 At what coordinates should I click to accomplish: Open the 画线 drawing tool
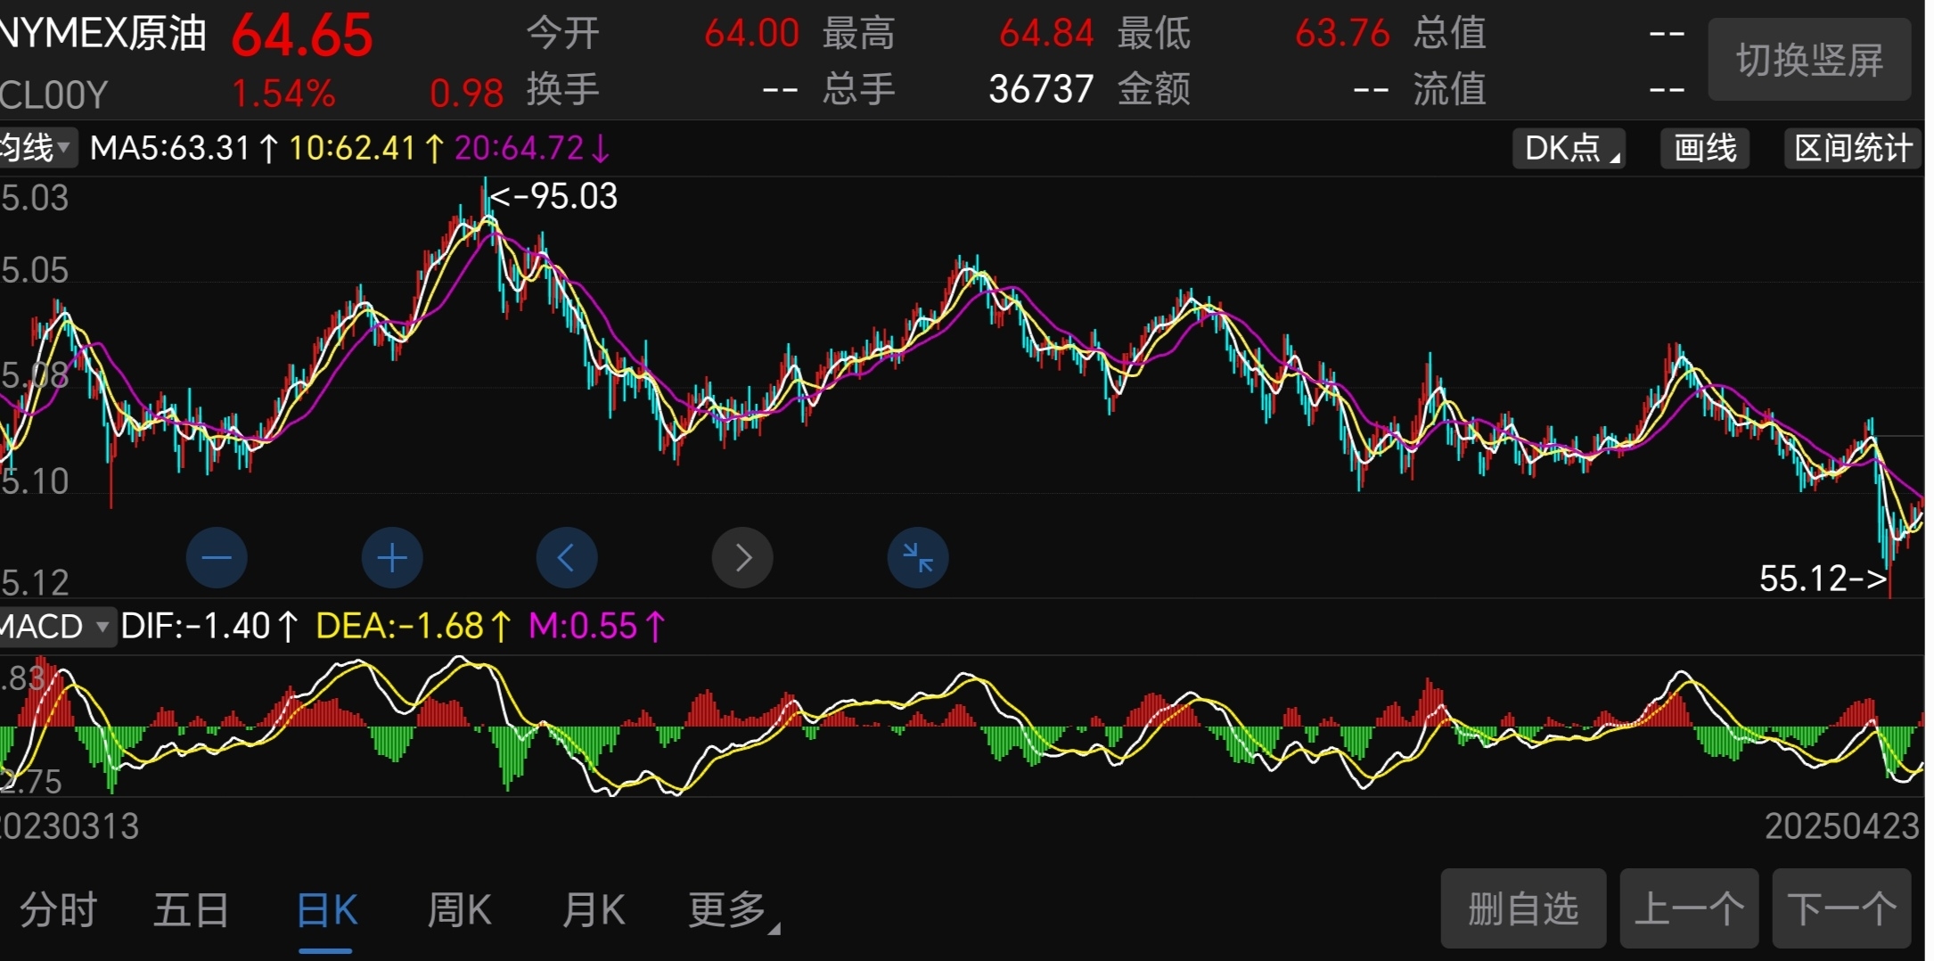tap(1705, 148)
